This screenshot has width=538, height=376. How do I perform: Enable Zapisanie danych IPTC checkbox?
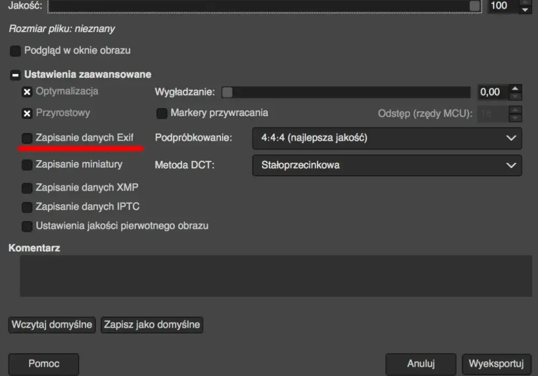click(27, 207)
